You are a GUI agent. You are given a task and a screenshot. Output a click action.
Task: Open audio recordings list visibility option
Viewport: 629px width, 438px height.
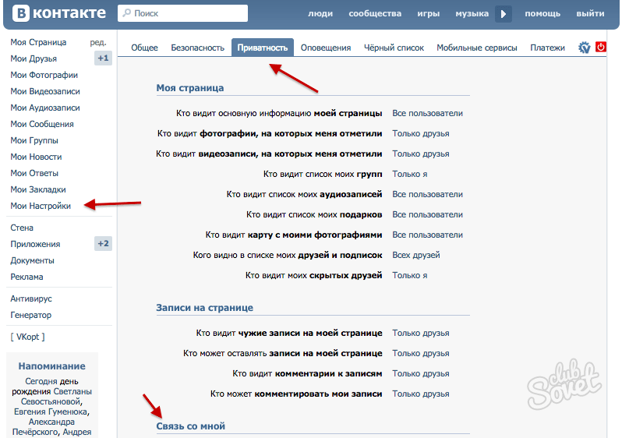(x=427, y=194)
